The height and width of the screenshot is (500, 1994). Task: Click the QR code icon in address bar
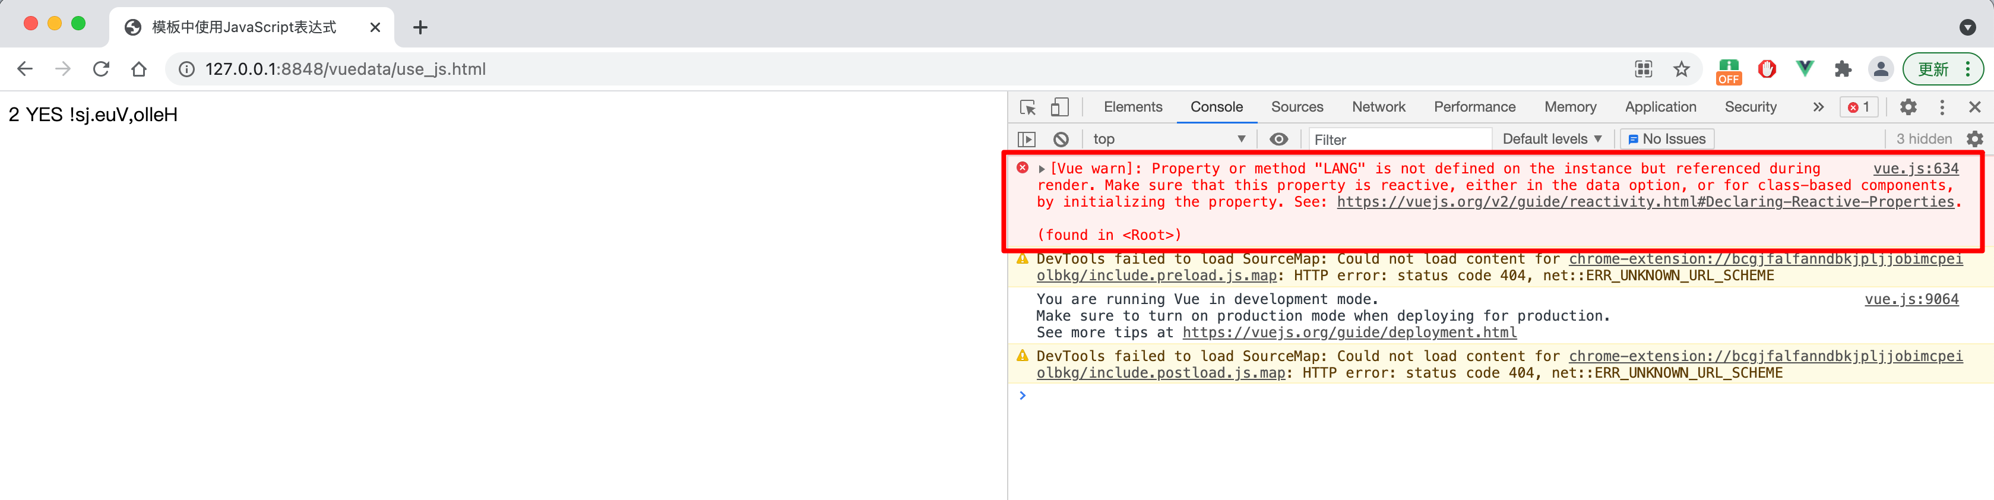click(1643, 69)
